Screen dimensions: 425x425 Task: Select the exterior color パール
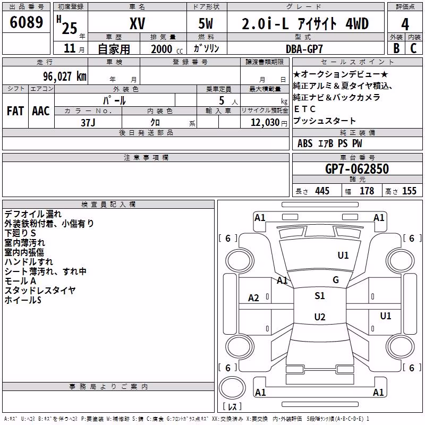[x=114, y=100]
